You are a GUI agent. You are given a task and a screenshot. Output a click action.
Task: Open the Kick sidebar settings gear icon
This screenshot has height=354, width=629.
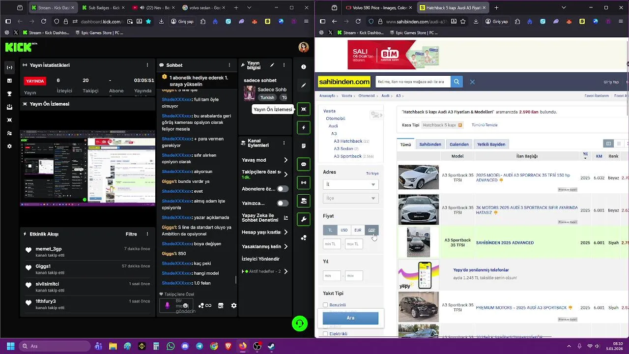coord(9,147)
